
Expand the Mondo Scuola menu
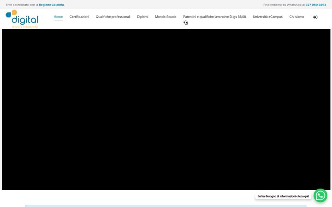[x=166, y=17]
